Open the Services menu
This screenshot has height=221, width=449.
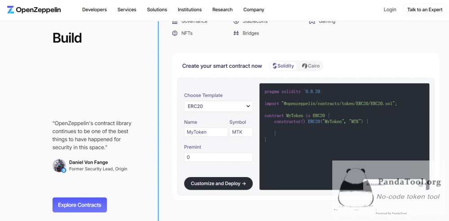pyautogui.click(x=127, y=10)
